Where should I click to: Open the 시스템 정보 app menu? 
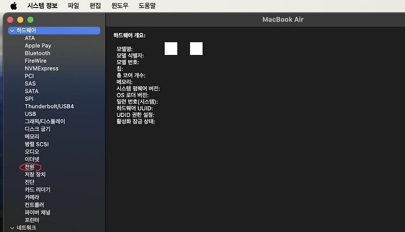coord(42,6)
